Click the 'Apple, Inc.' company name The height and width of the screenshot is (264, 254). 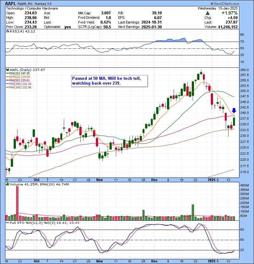pos(25,3)
